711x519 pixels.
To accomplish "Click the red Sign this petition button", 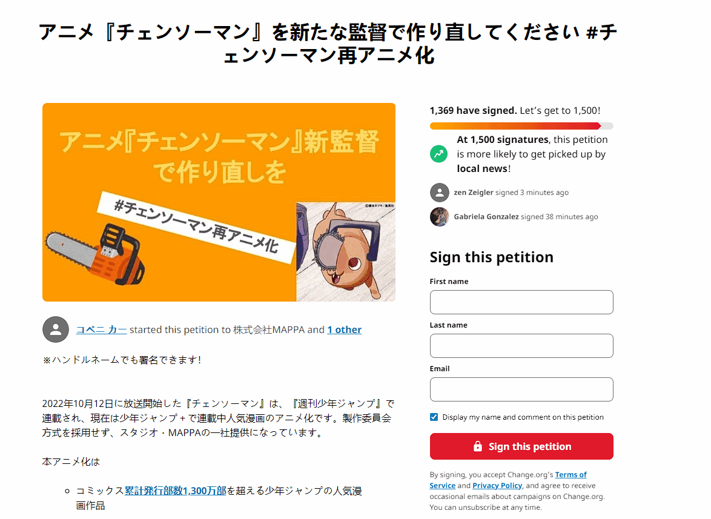I will pos(521,446).
